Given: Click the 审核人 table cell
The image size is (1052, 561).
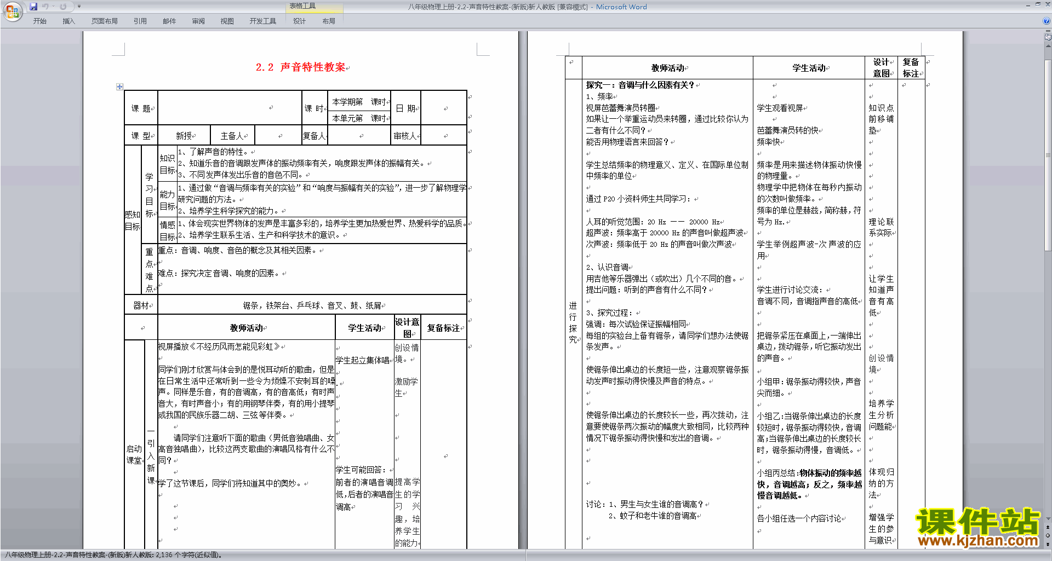Looking at the screenshot, I should pos(405,136).
